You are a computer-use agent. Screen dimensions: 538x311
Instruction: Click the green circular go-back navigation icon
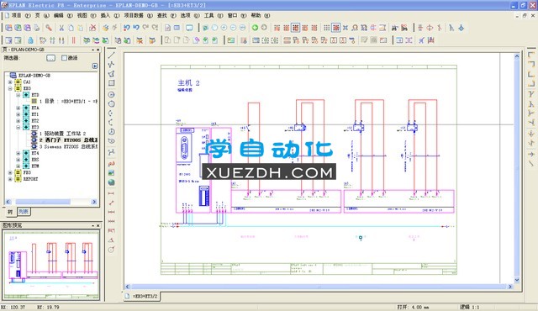[255, 28]
